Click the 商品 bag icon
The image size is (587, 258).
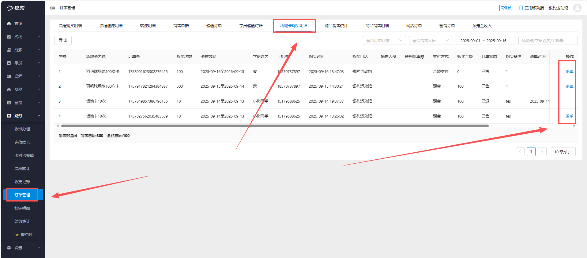point(9,89)
